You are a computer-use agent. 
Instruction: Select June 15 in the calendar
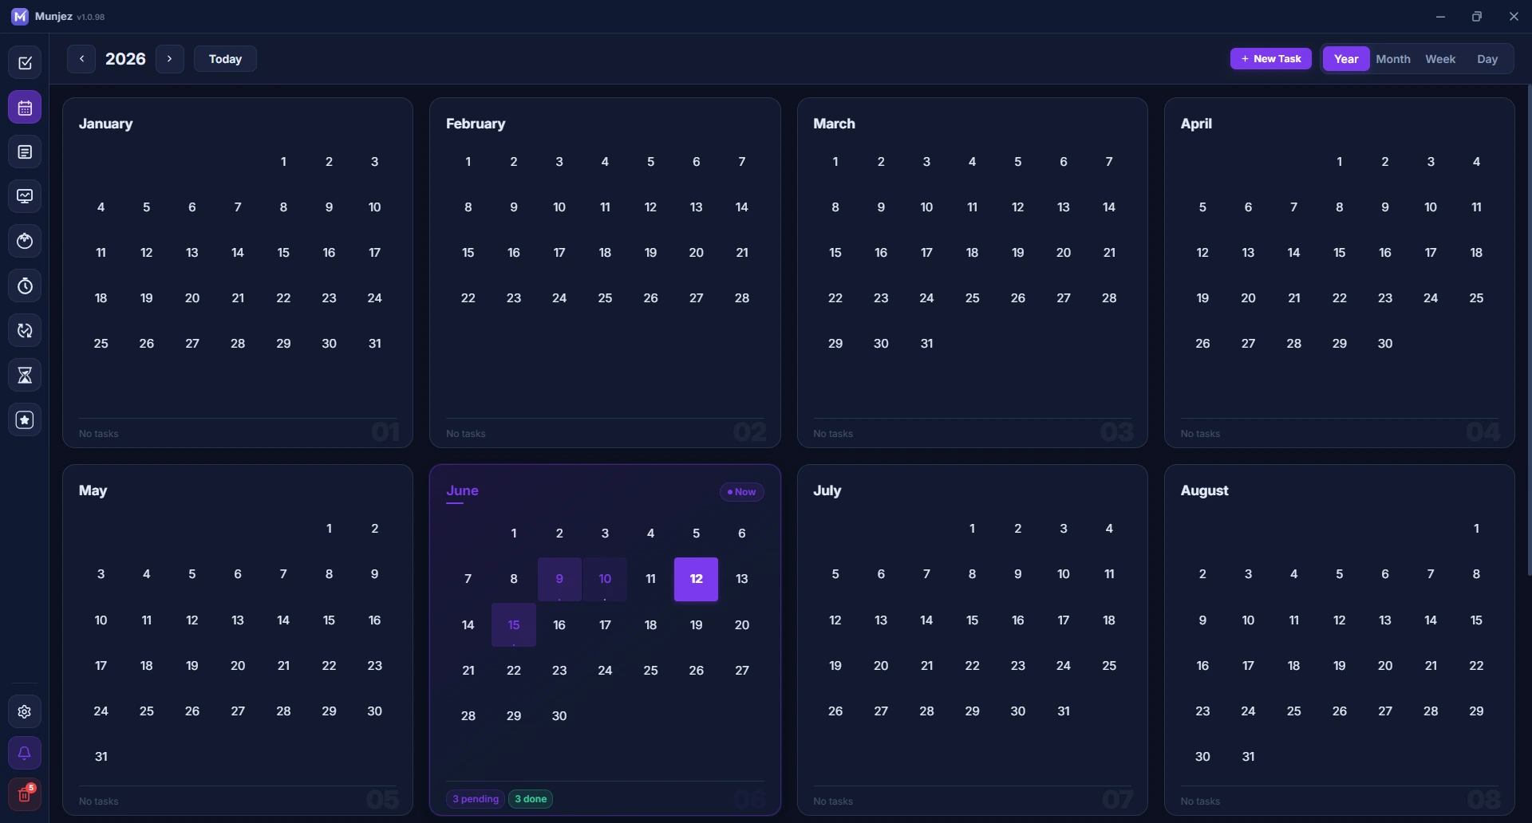(514, 625)
